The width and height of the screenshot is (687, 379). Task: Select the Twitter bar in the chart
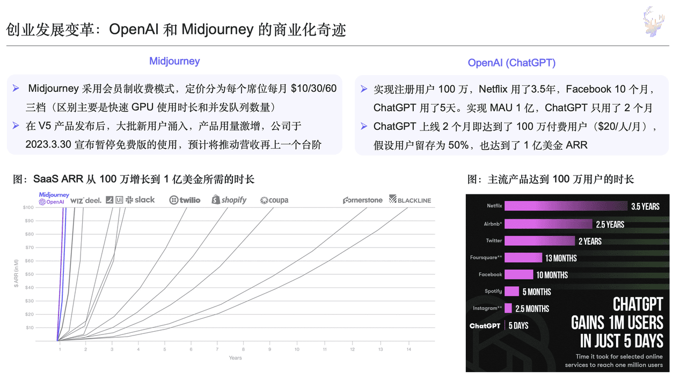pyautogui.click(x=539, y=241)
